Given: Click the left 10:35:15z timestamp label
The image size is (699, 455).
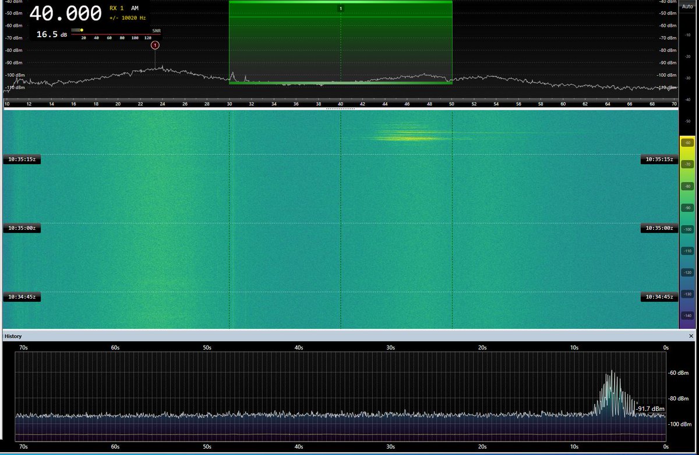Looking at the screenshot, I should pos(22,159).
